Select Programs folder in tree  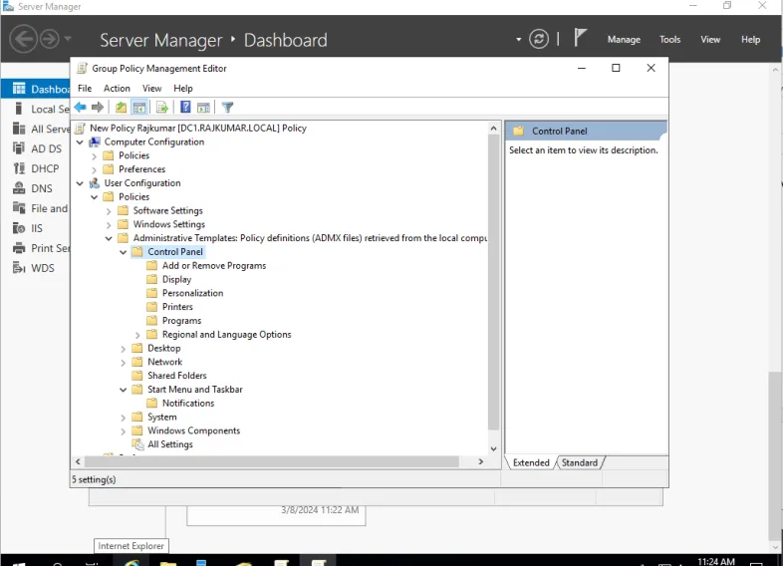(x=181, y=321)
